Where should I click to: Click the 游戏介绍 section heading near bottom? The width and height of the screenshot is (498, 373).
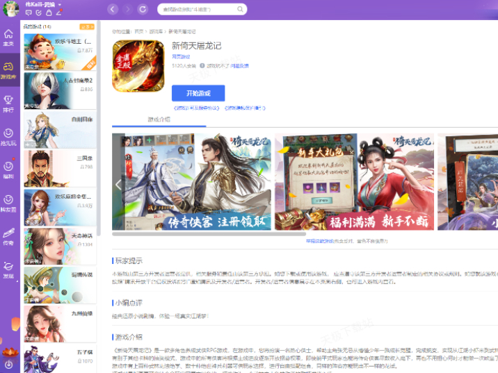click(129, 337)
